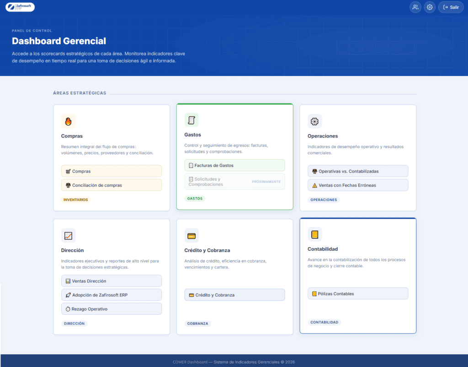
Task: Click the bar chart icon beside Ventas Dirección
Action: point(68,281)
